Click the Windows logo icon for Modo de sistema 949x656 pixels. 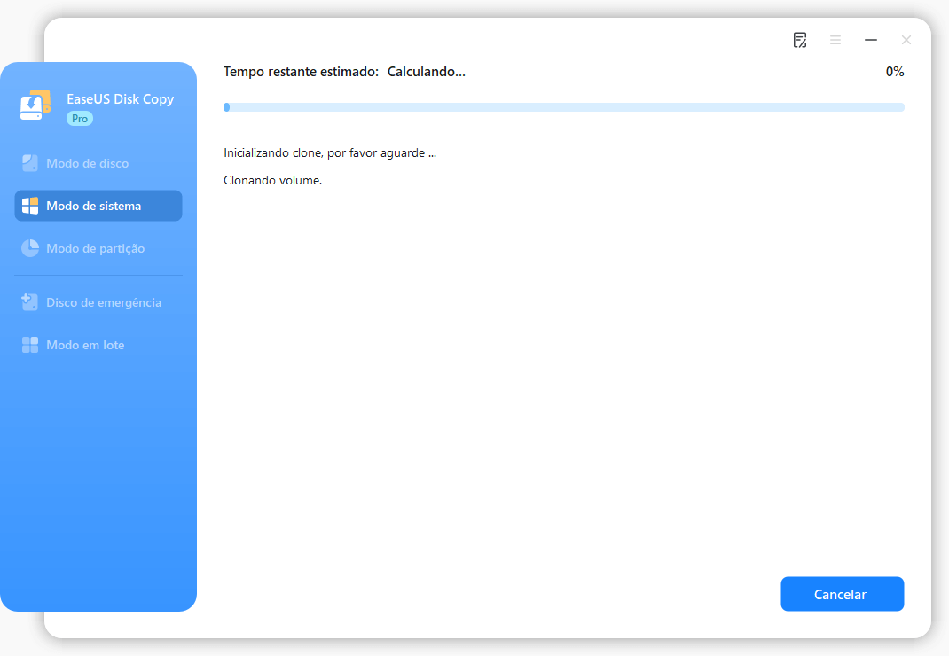(x=30, y=206)
